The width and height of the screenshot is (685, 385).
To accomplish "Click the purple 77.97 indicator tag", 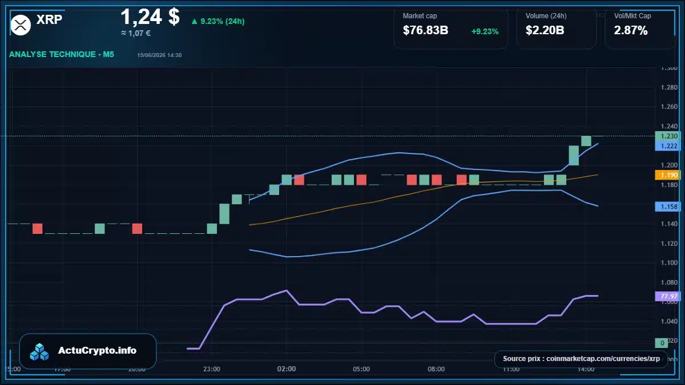I will (x=667, y=297).
